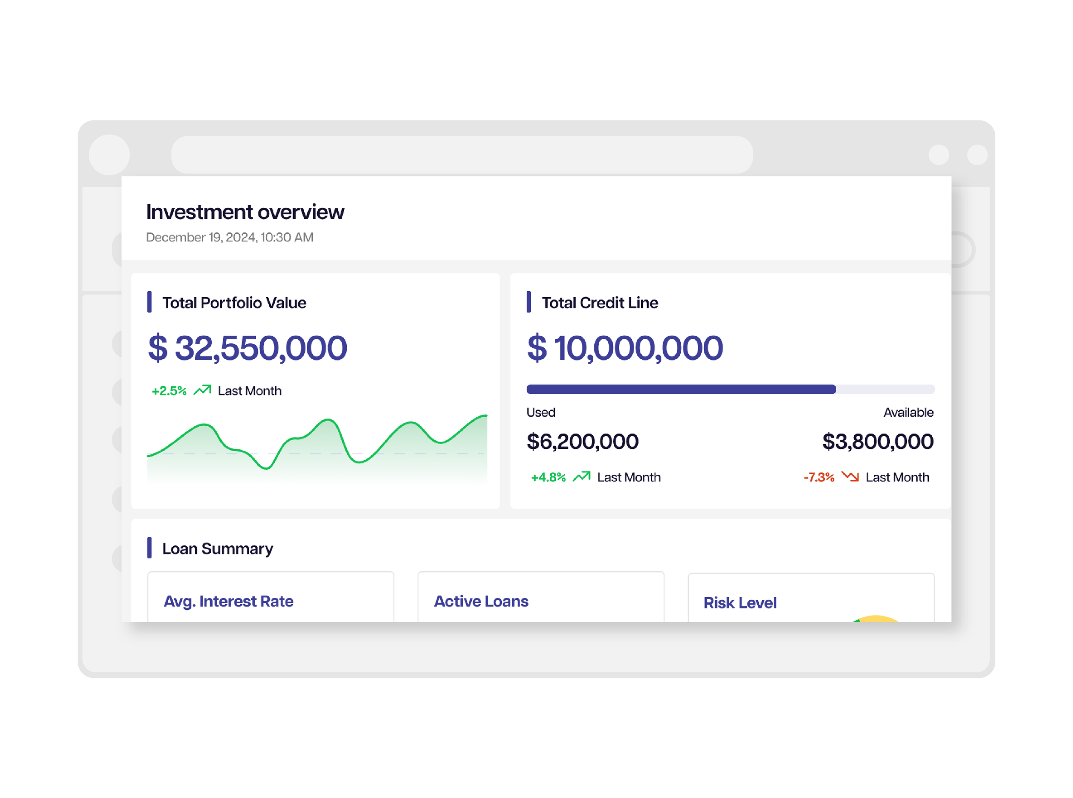This screenshot has height=798, width=1073.
Task: Click the round avatar placeholder in browser bar
Action: tap(109, 154)
